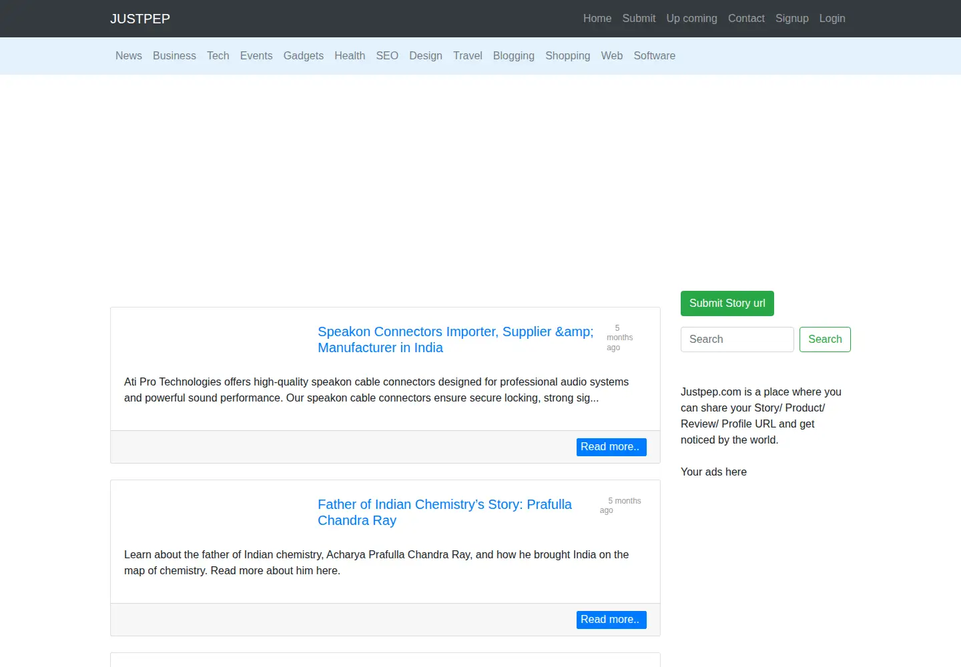Select the Business category

174,56
